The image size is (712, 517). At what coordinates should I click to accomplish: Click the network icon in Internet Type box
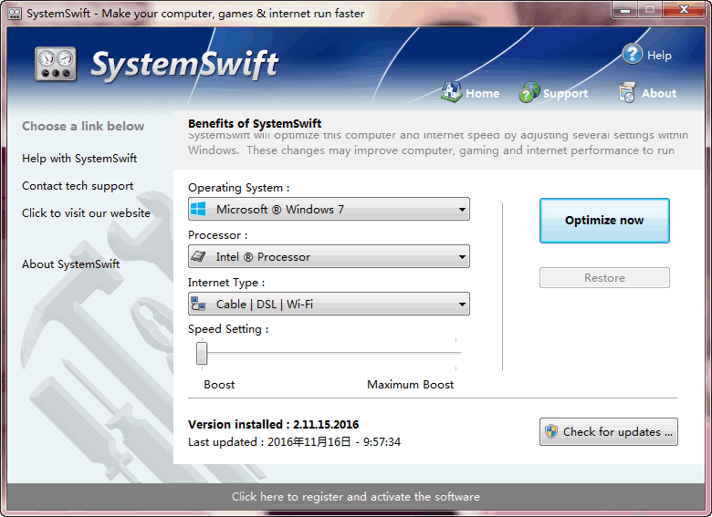198,305
